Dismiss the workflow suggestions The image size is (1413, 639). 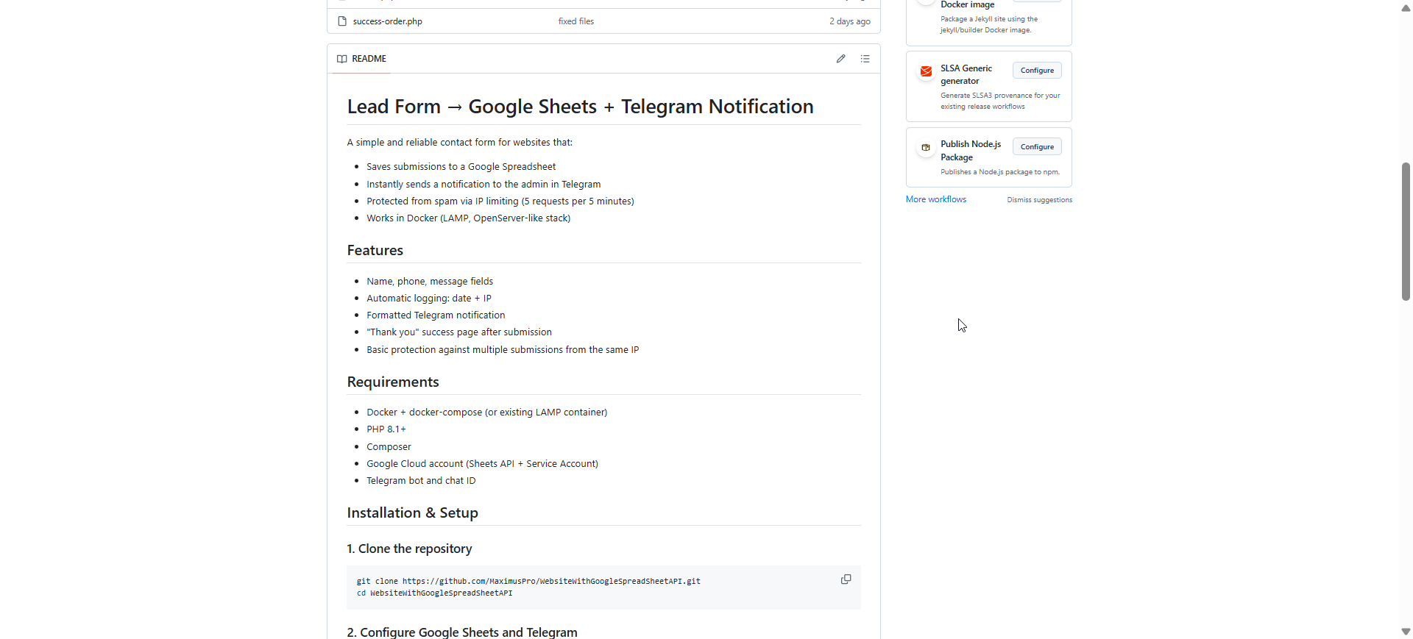point(1039,200)
